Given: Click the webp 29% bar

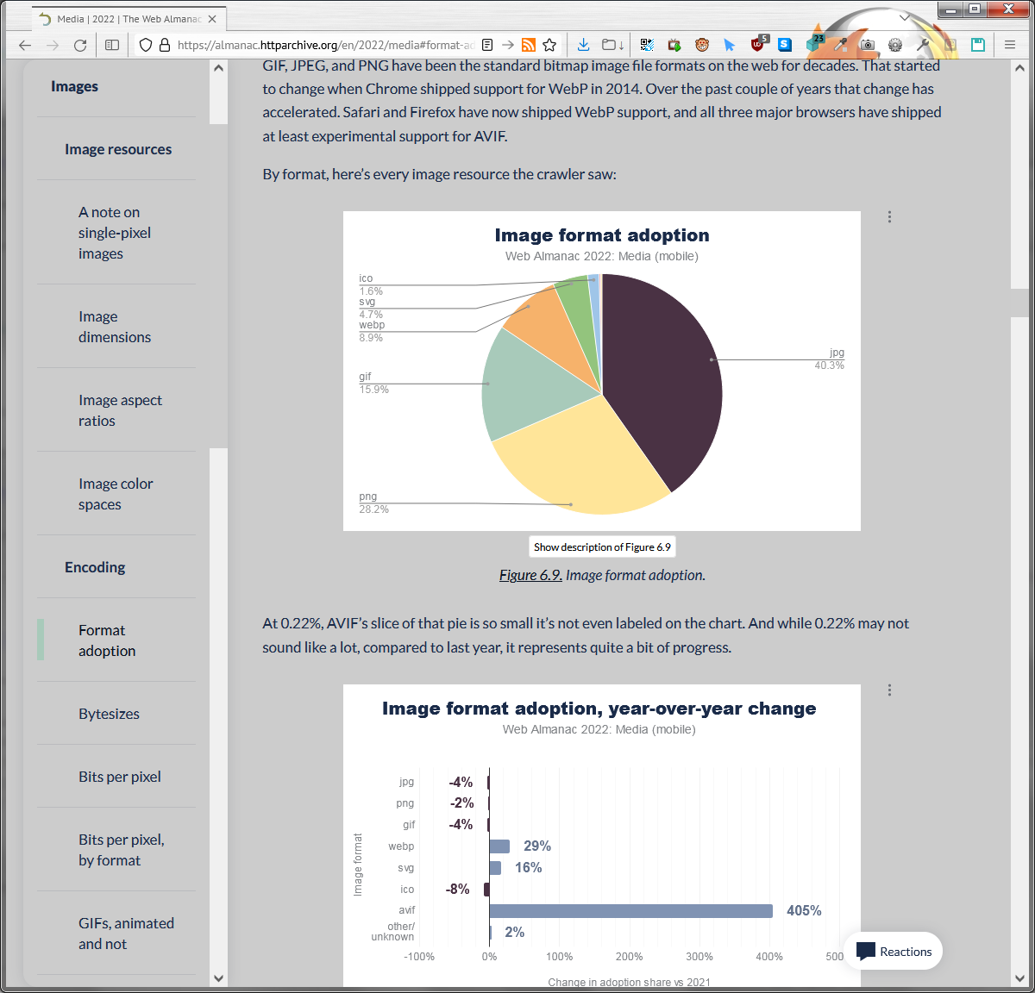Looking at the screenshot, I should pos(499,846).
